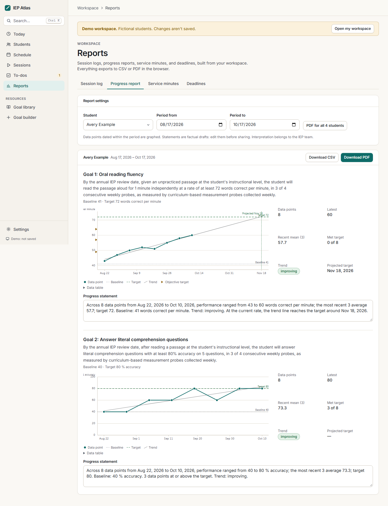Click the Period to date field
388x506 pixels.
265,125
